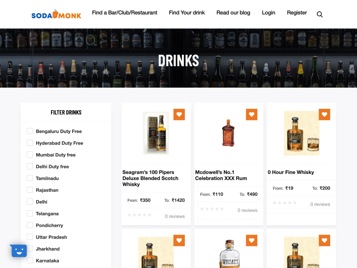Check Hyderabad Duty Free filter
This screenshot has height=268, width=357.
30,143
